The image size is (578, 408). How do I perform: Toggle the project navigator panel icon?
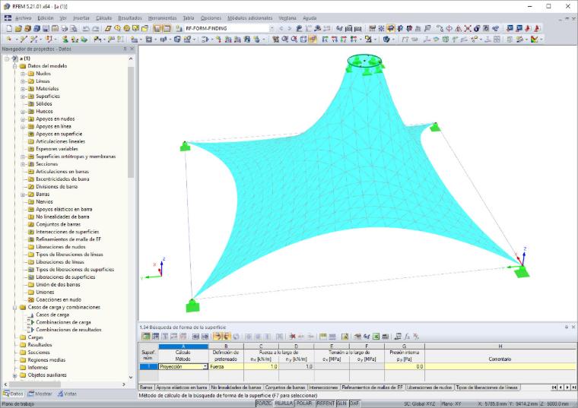[157, 28]
